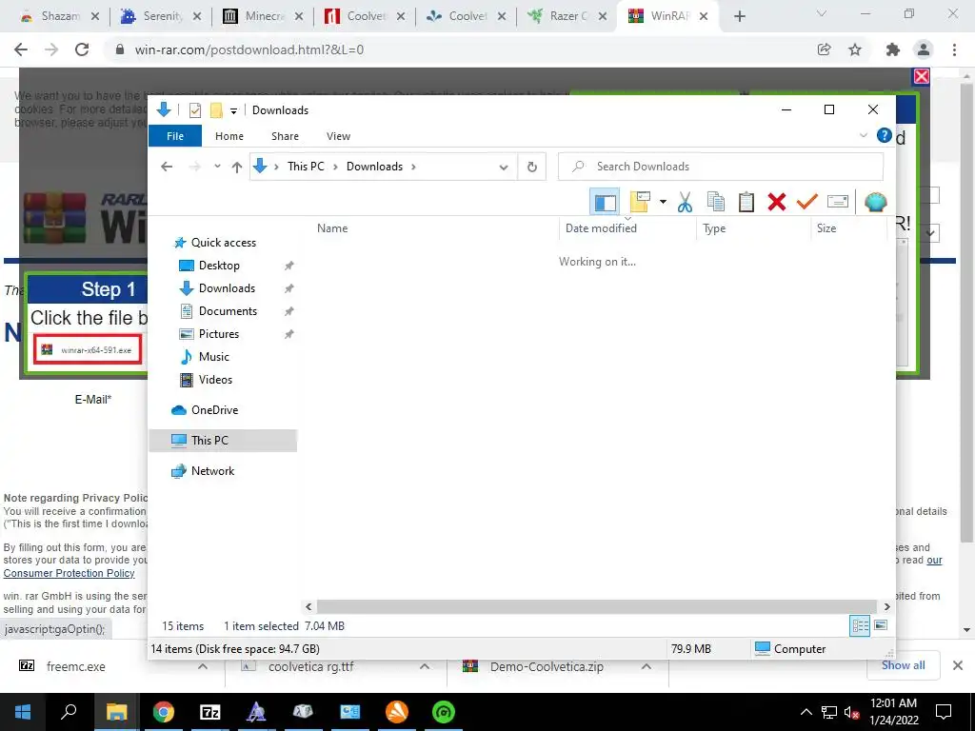This screenshot has width=975, height=731.
Task: Open Documents in the navigation pane
Action: pyautogui.click(x=228, y=311)
